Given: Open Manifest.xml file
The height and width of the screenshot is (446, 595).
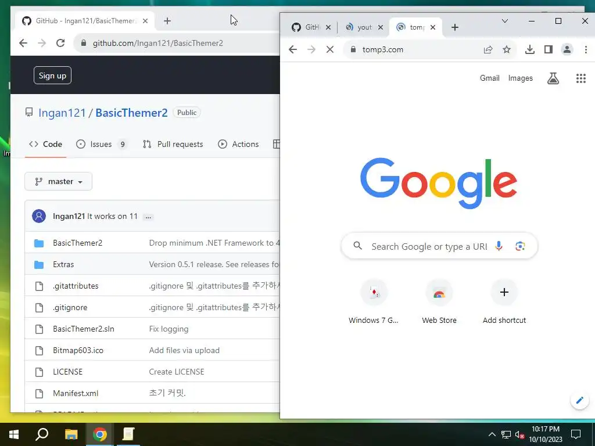Looking at the screenshot, I should [76, 393].
